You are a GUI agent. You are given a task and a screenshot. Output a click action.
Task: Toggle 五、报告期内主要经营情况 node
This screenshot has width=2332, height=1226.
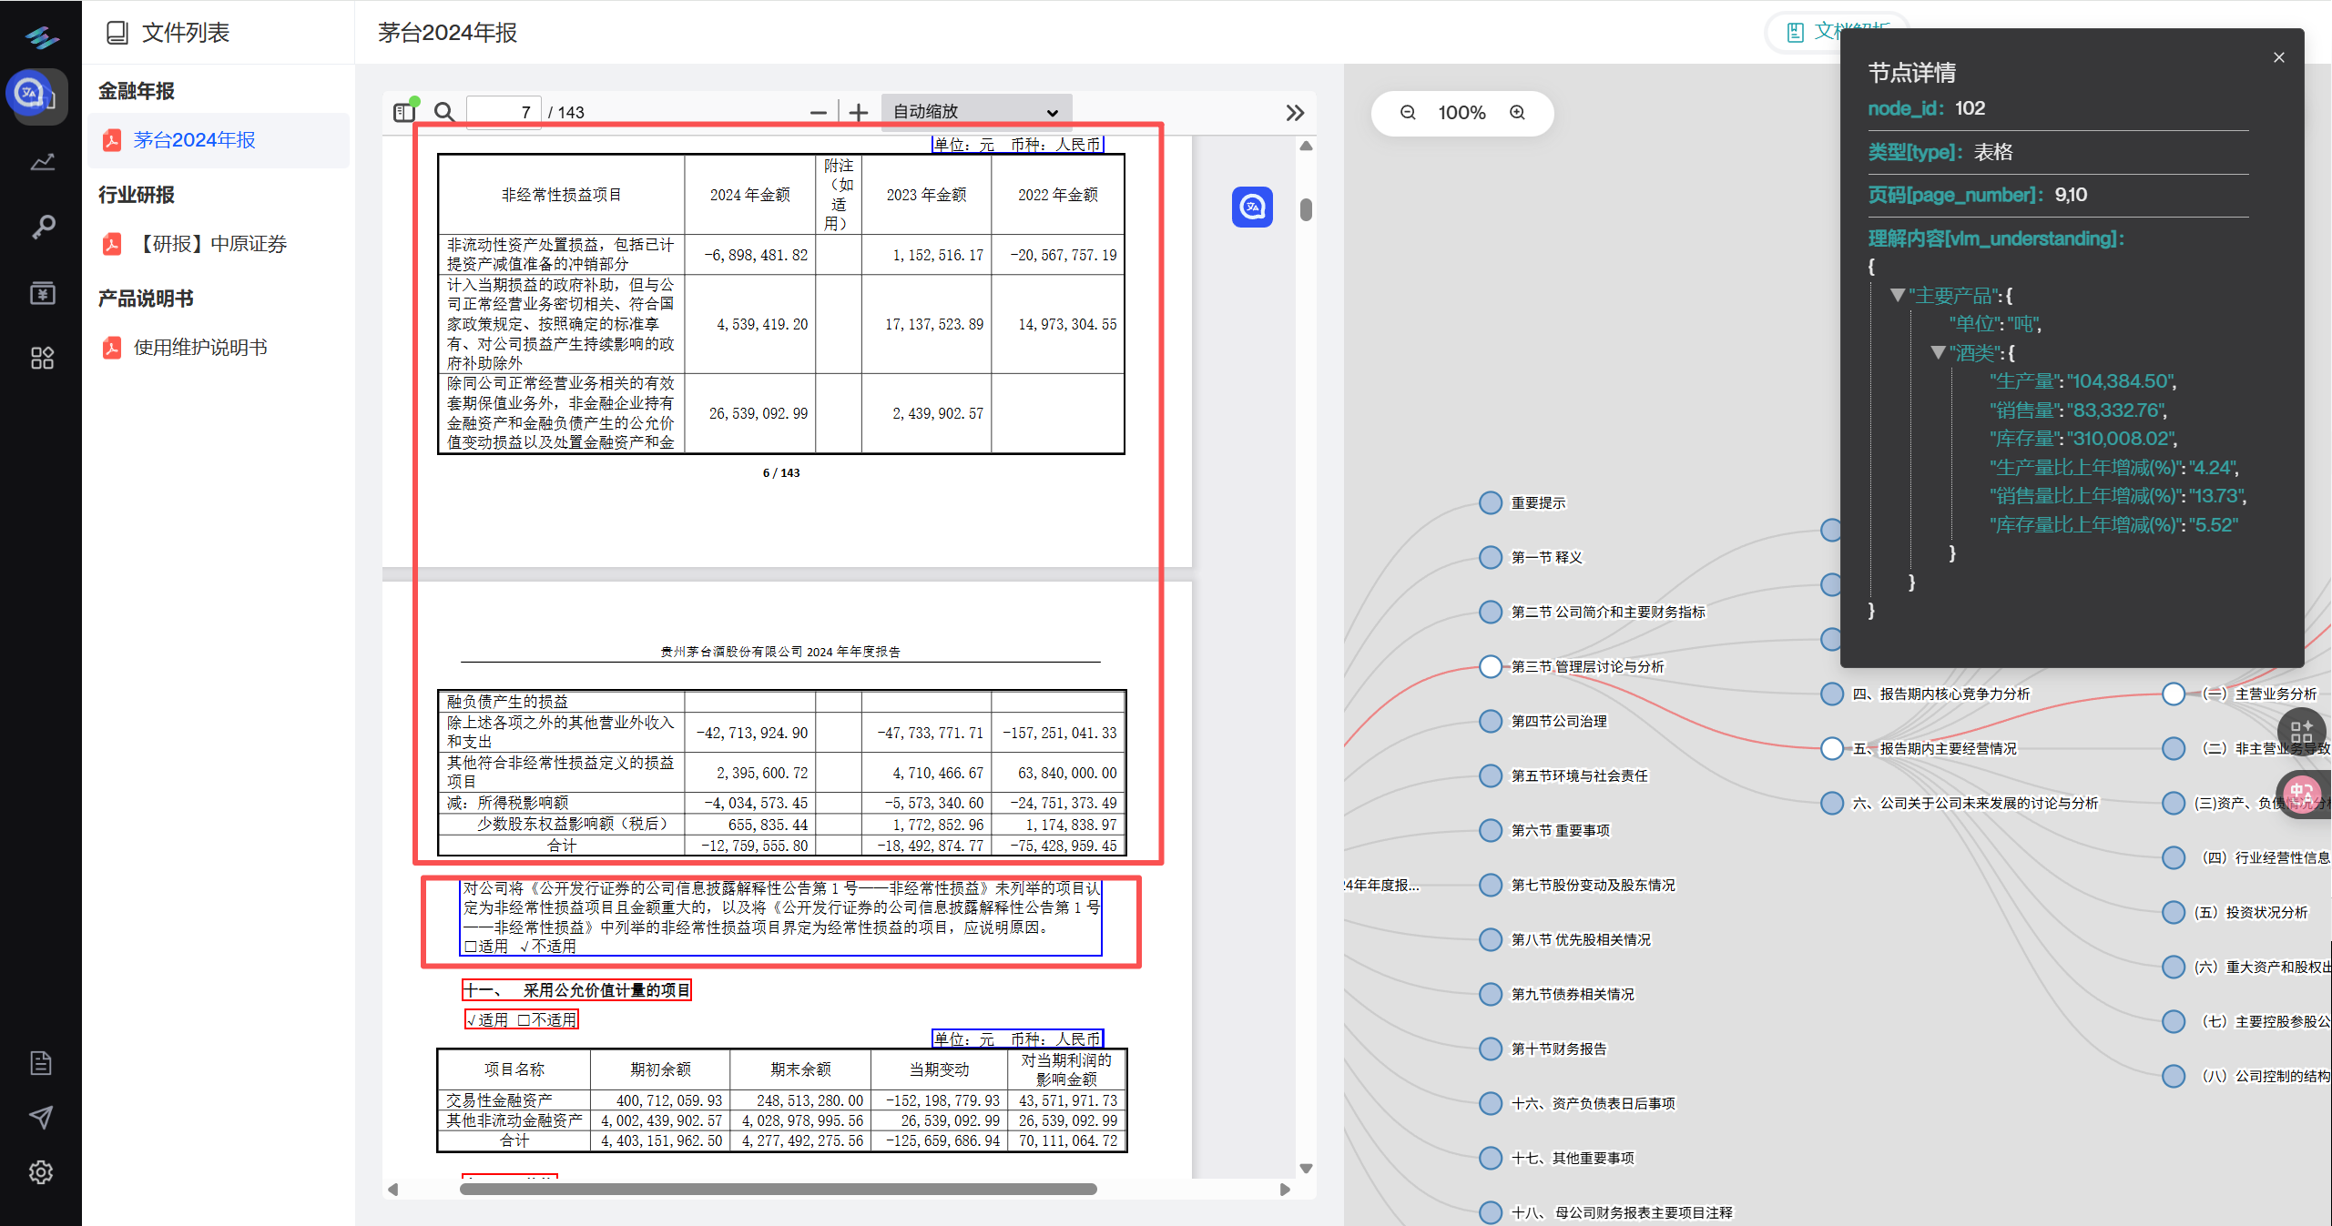click(1832, 748)
